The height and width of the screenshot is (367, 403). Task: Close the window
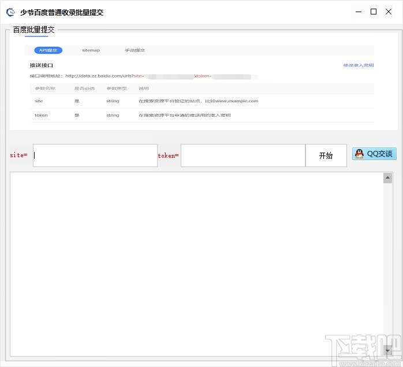click(x=389, y=12)
